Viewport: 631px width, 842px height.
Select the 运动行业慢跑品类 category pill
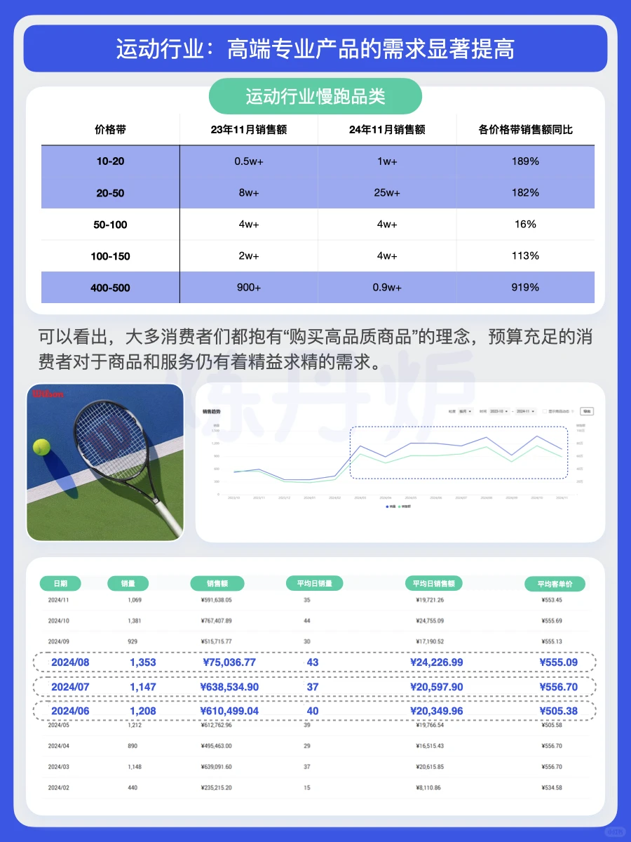point(315,96)
